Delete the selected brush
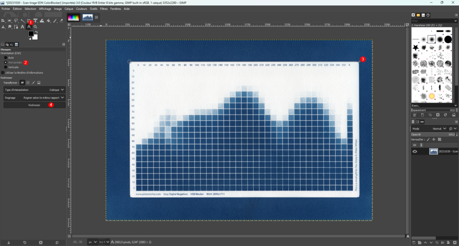The width and height of the screenshot is (459, 246). click(x=437, y=115)
